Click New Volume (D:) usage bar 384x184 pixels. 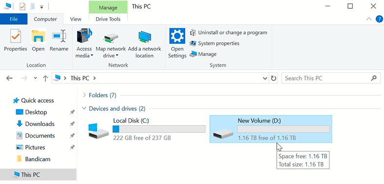tap(283, 129)
